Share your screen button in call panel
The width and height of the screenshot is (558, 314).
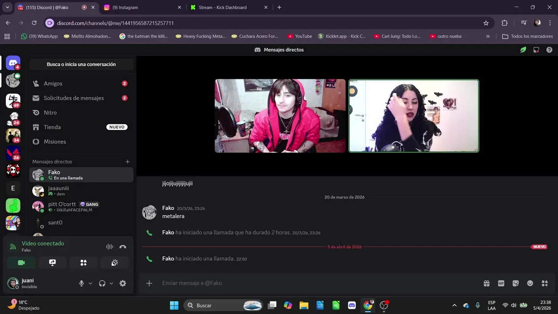(x=52, y=263)
